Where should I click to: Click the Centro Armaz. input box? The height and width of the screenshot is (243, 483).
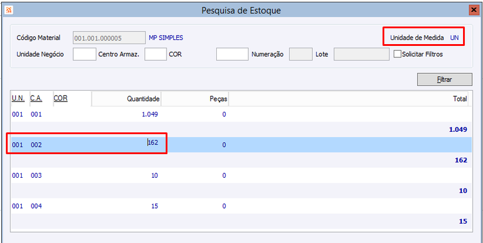156,54
